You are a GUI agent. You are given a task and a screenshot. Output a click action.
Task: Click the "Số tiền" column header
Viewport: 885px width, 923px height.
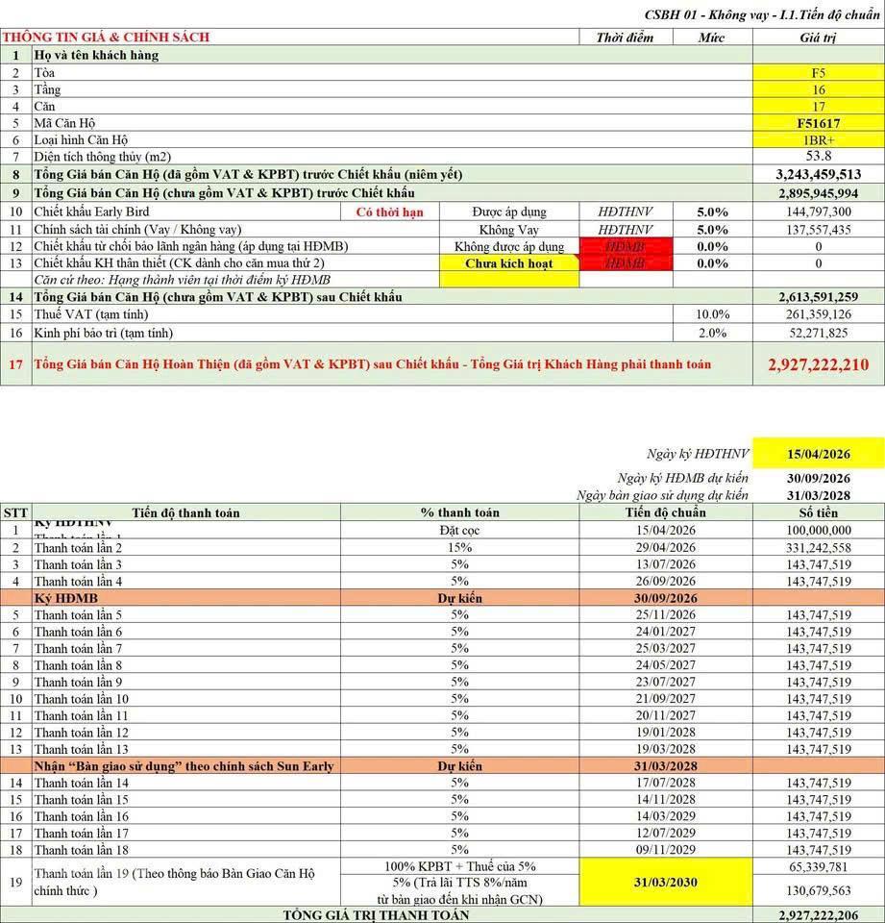coord(819,512)
